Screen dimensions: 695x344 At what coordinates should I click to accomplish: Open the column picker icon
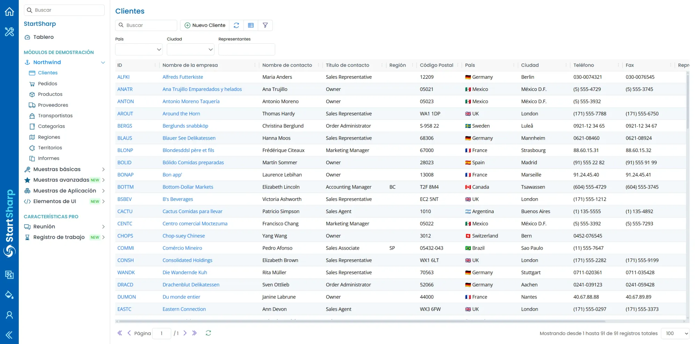click(251, 25)
